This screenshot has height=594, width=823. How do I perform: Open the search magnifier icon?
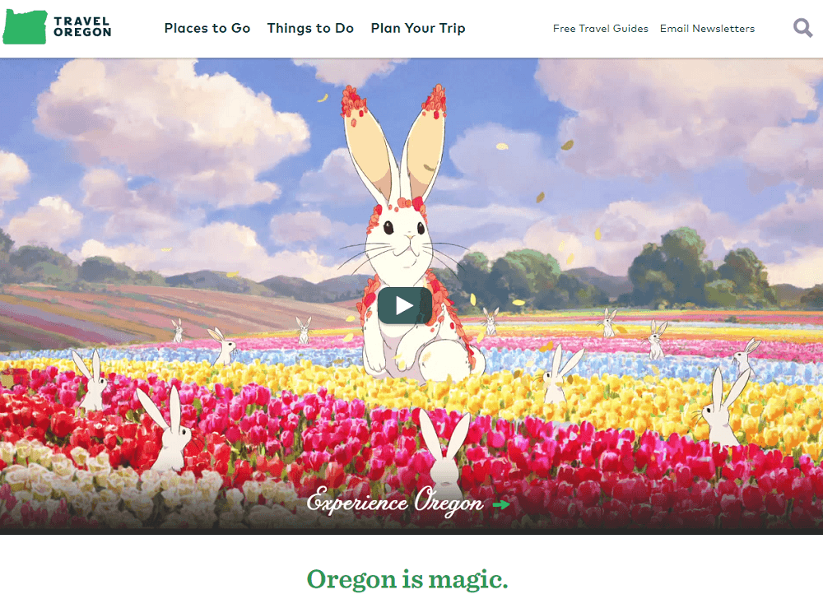click(802, 28)
